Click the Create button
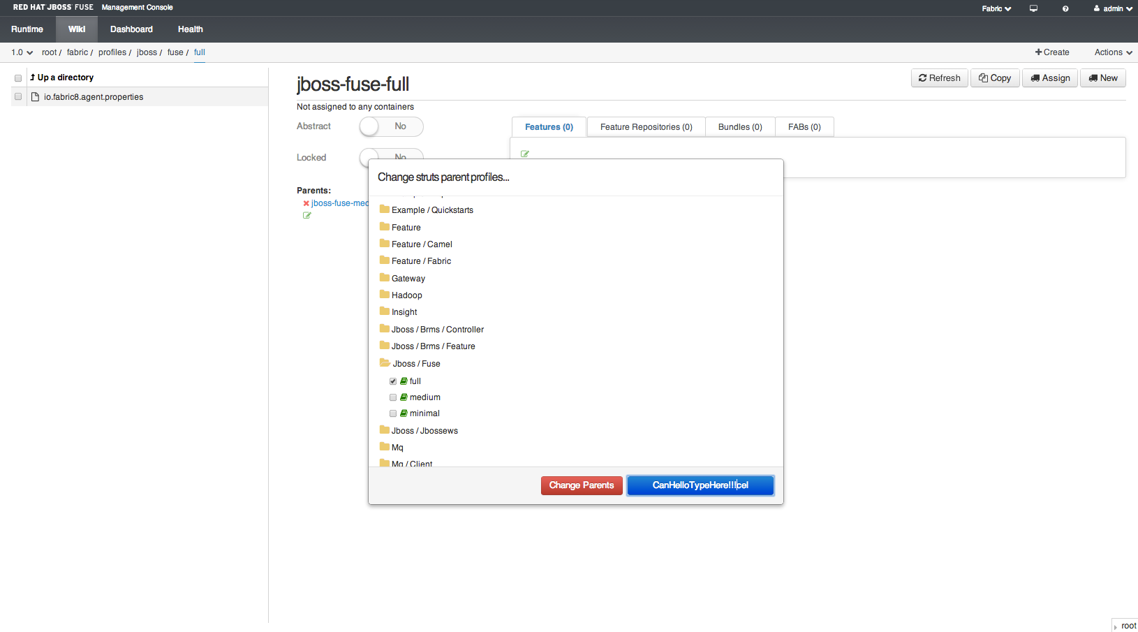This screenshot has width=1138, height=632. click(1052, 52)
